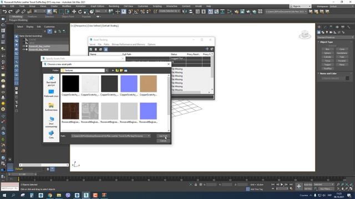Screen dimensions: 355x199
Task: Open the Modifiers menu
Action: [x=67, y=6]
